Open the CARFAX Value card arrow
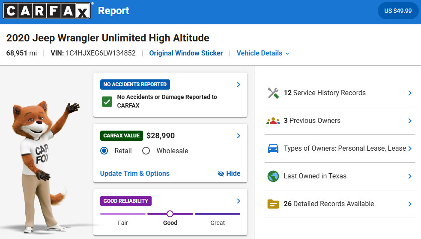 tap(239, 136)
